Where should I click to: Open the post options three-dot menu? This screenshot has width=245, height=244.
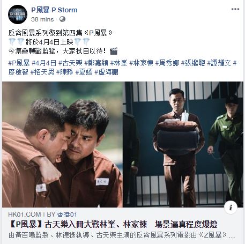(235, 9)
